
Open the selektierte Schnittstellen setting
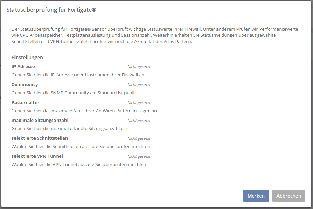pyautogui.click(x=40, y=138)
